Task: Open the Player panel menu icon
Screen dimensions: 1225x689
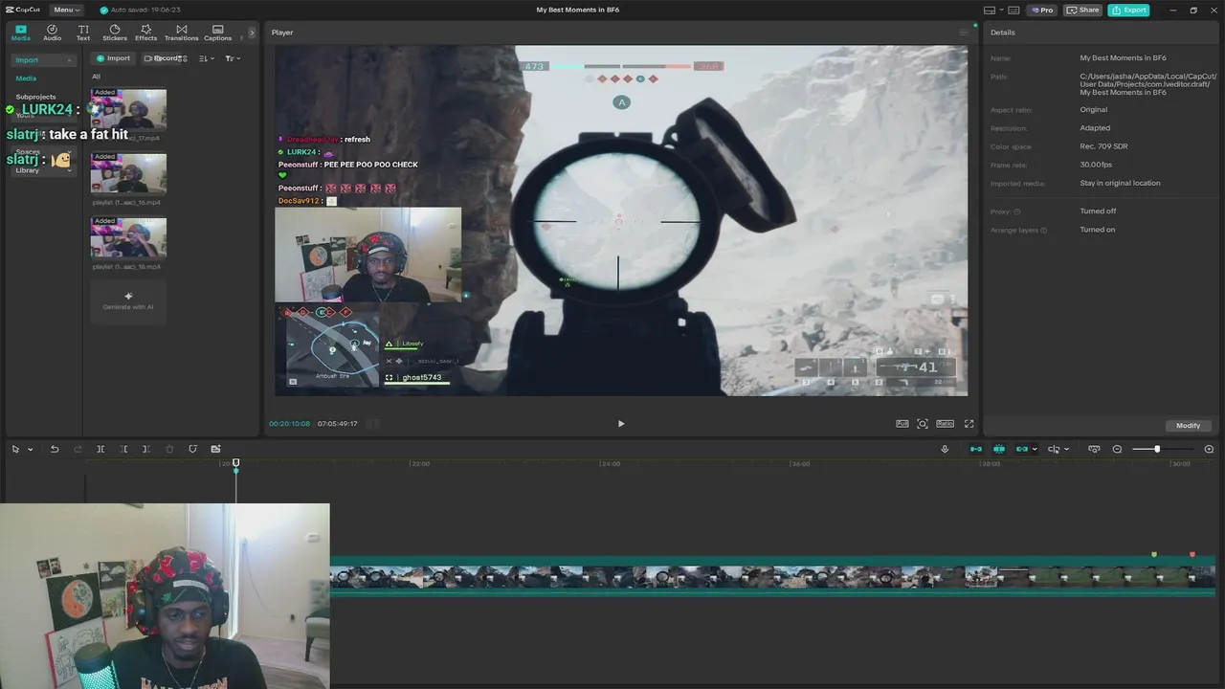Action: [964, 33]
